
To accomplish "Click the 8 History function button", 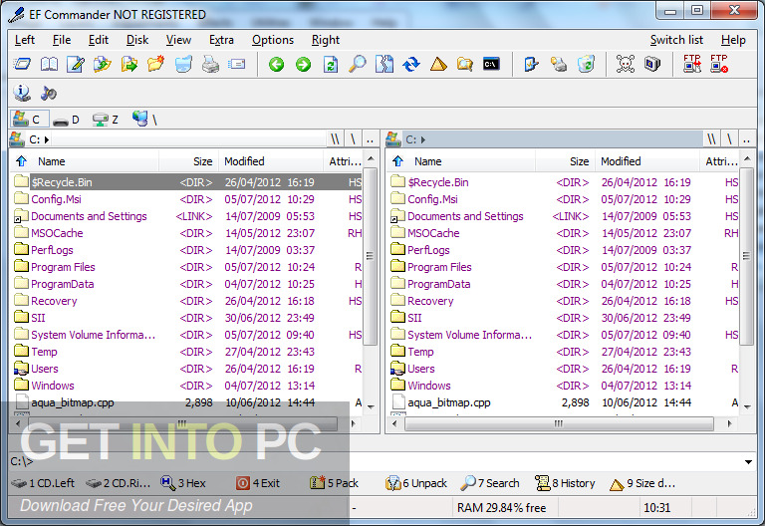I will point(566,483).
